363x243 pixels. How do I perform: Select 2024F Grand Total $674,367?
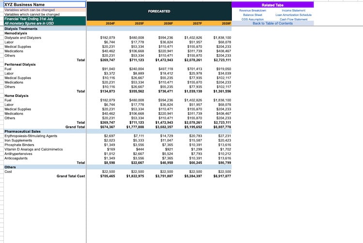[107, 127]
